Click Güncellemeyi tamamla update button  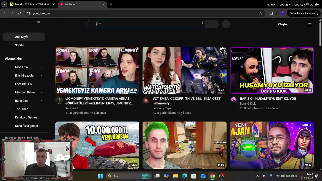[x=302, y=13]
